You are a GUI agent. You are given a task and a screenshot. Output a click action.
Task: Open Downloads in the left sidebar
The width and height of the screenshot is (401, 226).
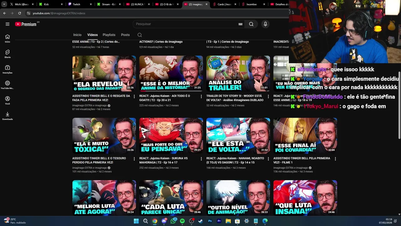[8, 116]
